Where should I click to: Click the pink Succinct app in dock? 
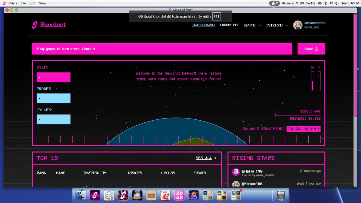[95, 195]
